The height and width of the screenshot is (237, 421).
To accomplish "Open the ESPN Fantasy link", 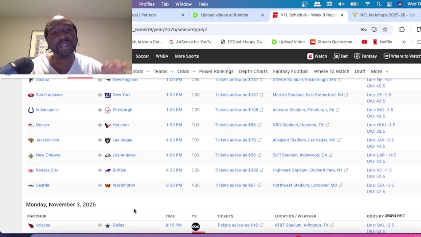I will pos(365,56).
